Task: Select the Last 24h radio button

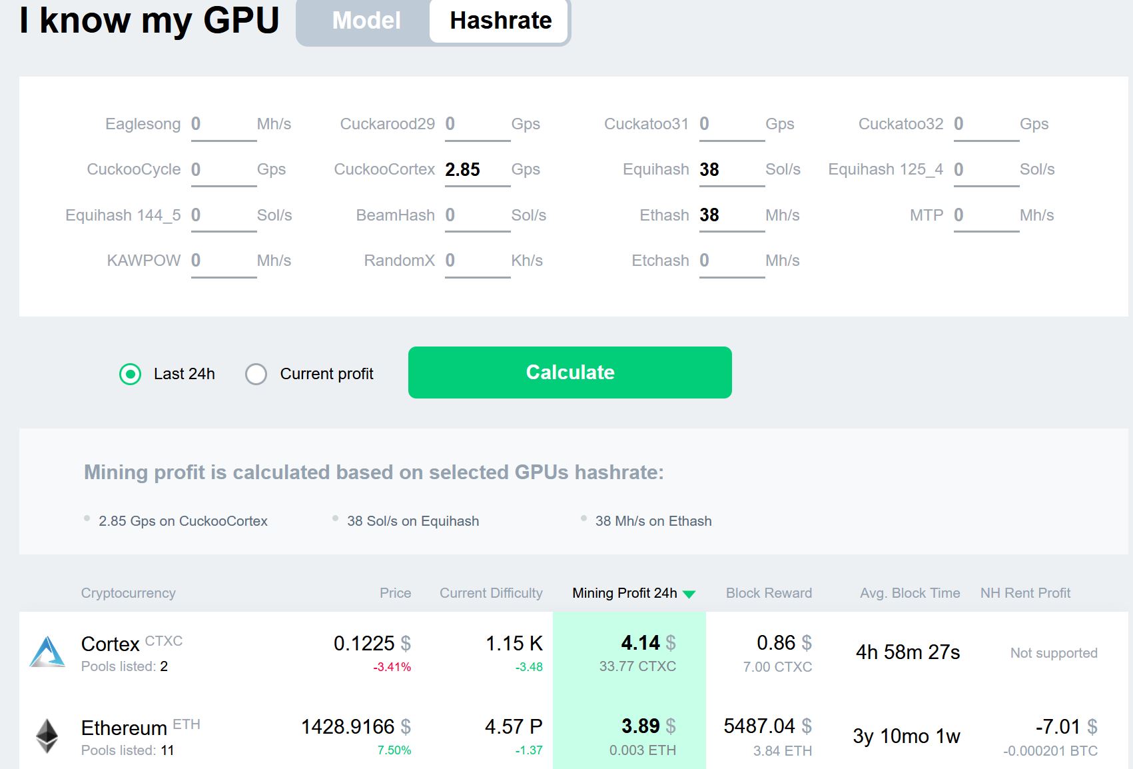Action: pyautogui.click(x=130, y=375)
